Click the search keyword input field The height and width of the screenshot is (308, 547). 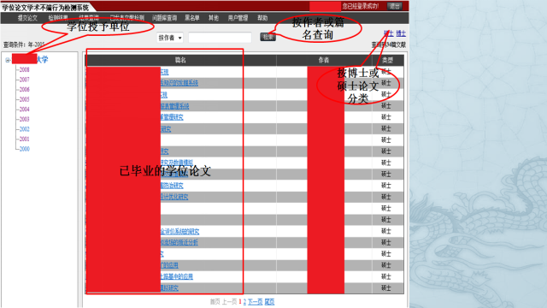(220, 38)
